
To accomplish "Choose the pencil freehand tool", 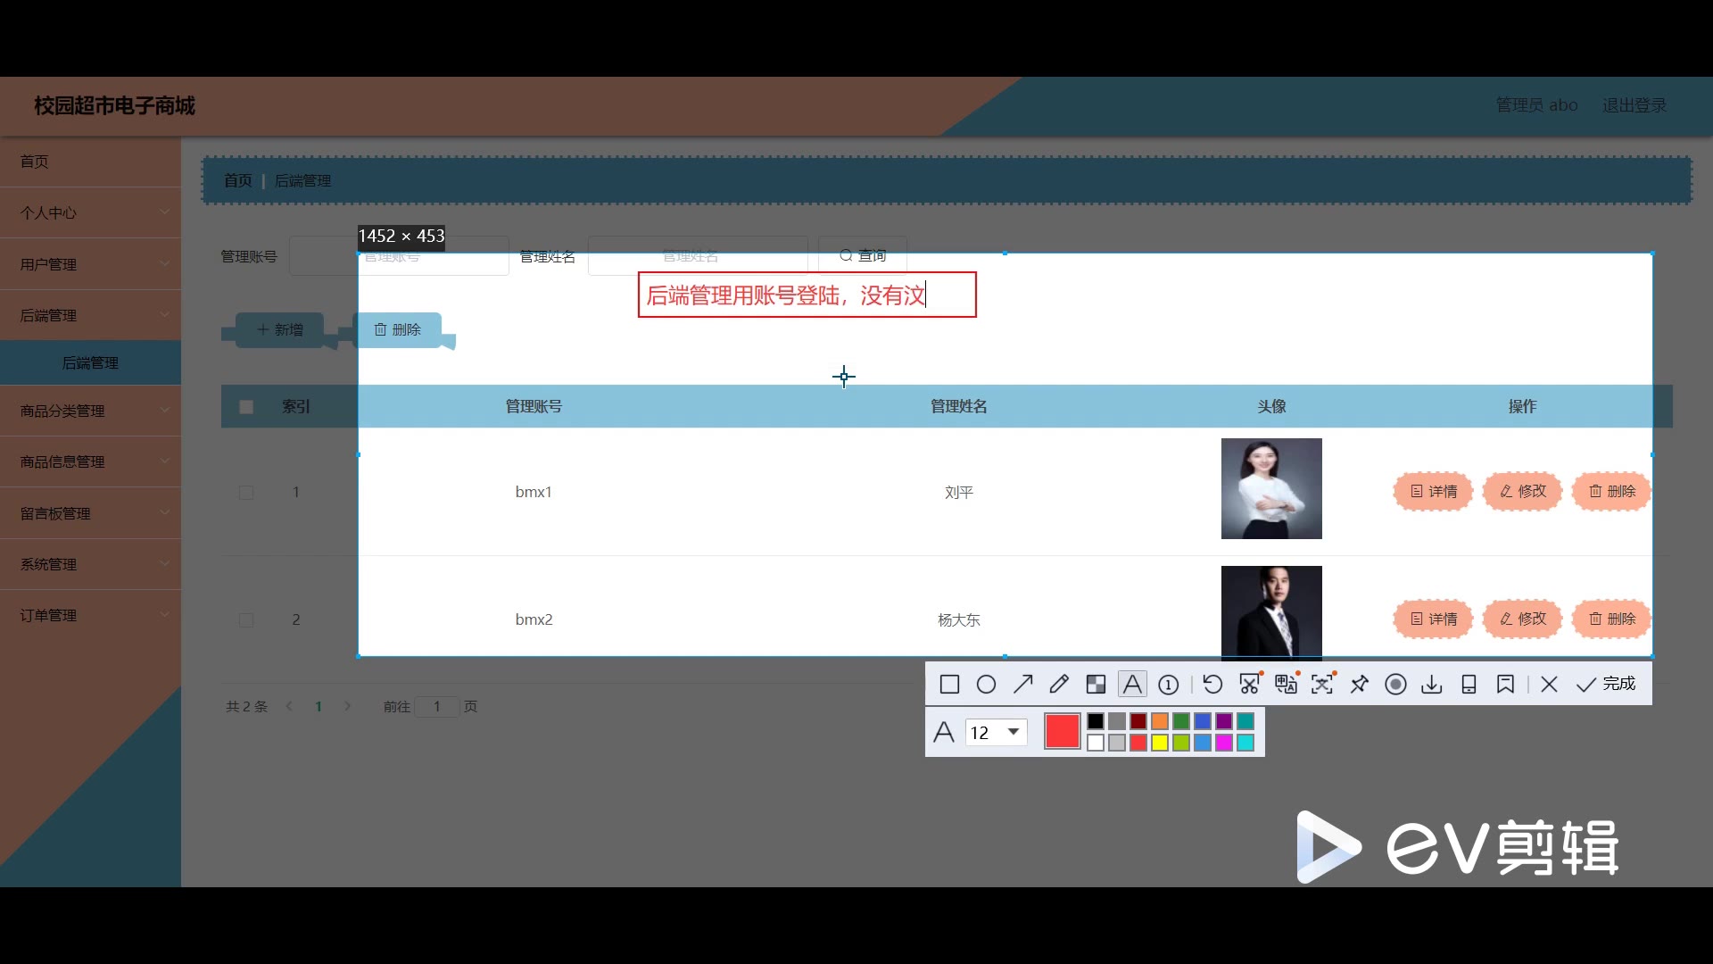I will click(x=1059, y=685).
